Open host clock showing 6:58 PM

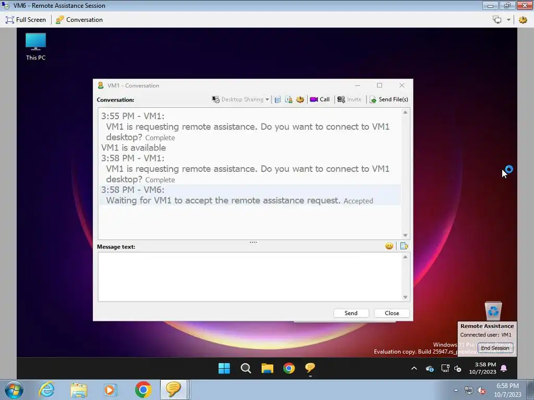click(507, 390)
